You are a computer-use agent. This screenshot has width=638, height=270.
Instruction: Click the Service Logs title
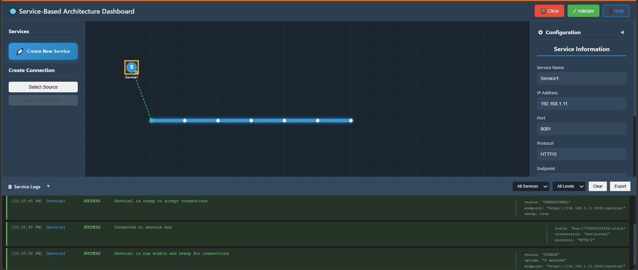pos(27,187)
